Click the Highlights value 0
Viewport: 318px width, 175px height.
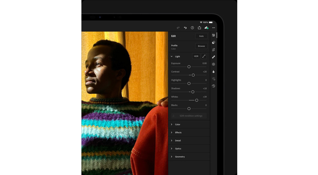point(206,80)
